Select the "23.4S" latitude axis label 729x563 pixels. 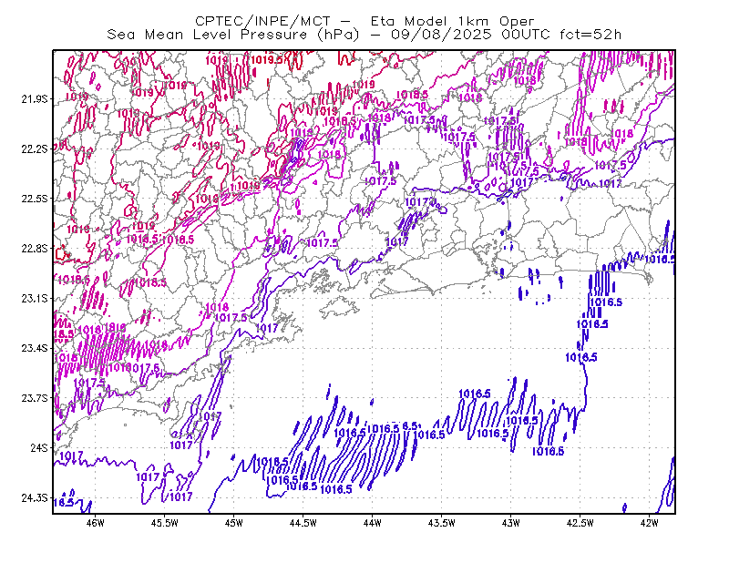tap(35, 348)
